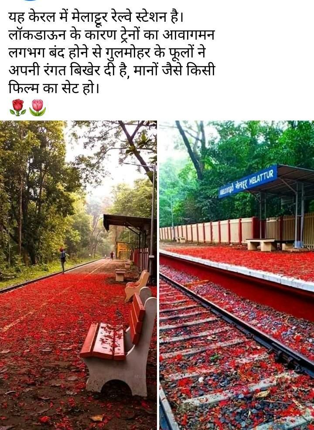Click the cream curved bench behind the red one
Screen dimensions: 314x430
click(x=137, y=286)
